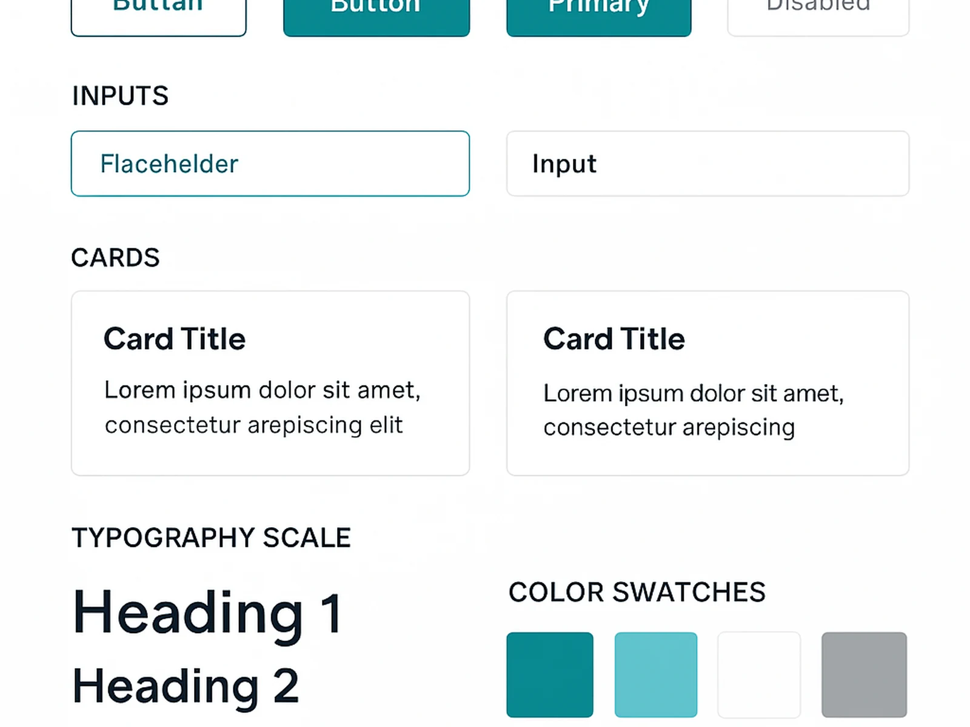Select the gray color swatch
The width and height of the screenshot is (970, 727).
[864, 674]
